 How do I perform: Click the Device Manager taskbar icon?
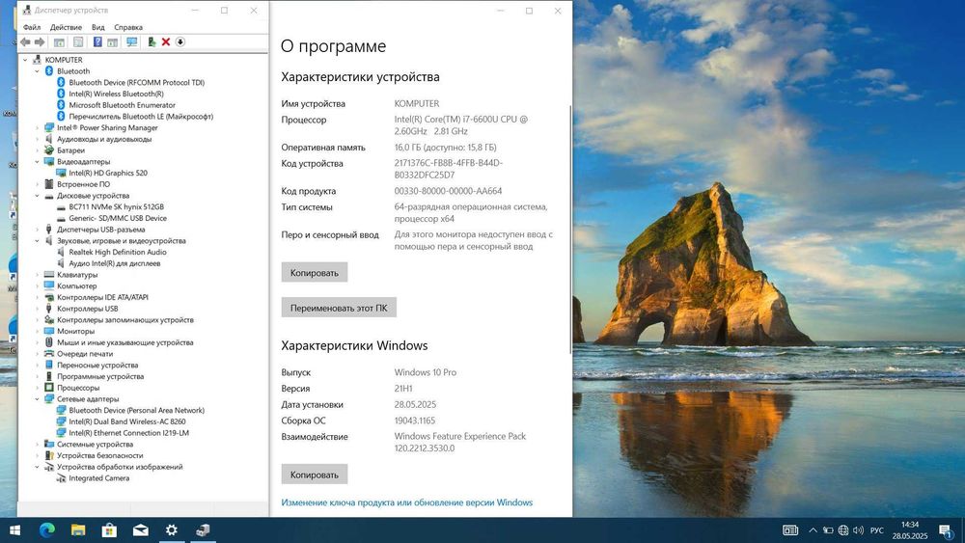coord(203,530)
